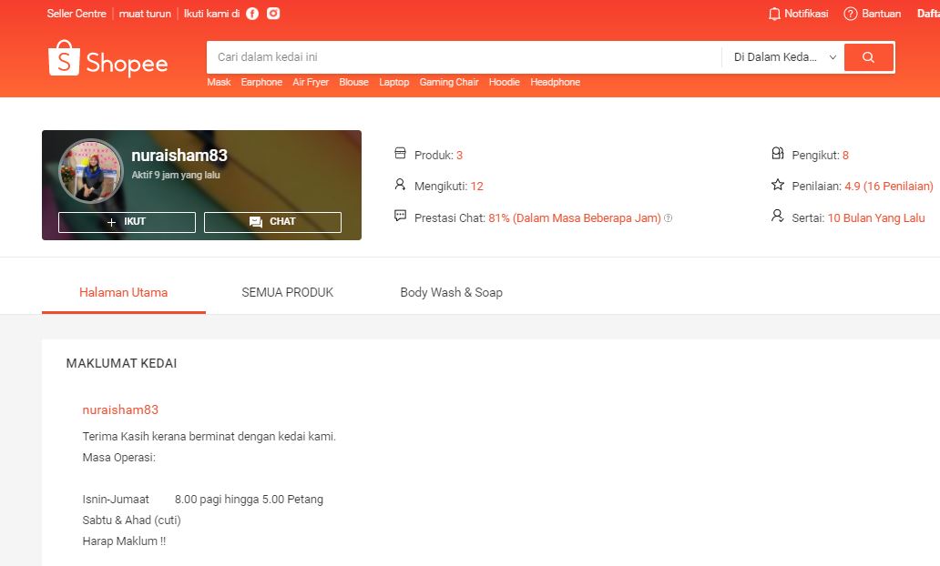Click the Notifikasi bell icon
940x566 pixels.
774,14
